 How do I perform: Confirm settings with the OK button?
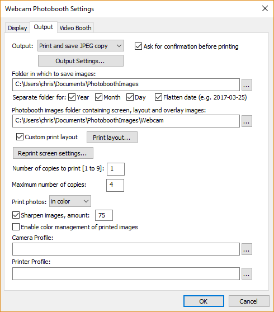(x=204, y=301)
